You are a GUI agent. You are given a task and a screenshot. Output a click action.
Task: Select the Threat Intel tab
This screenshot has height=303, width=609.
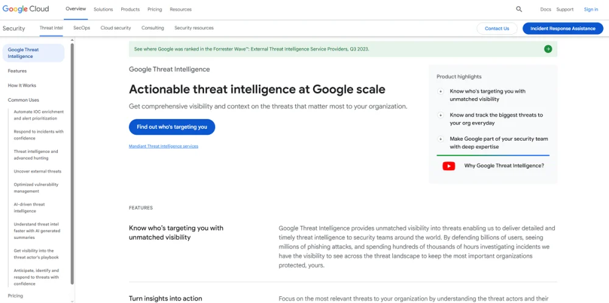pos(51,28)
